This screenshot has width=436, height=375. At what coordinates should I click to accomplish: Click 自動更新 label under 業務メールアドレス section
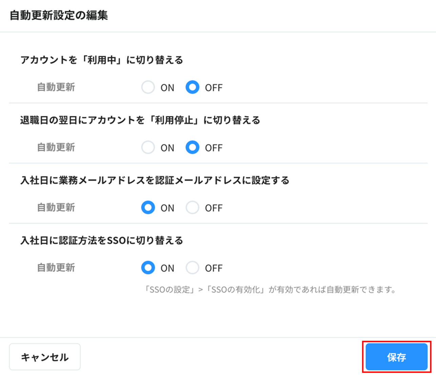pyautogui.click(x=56, y=208)
